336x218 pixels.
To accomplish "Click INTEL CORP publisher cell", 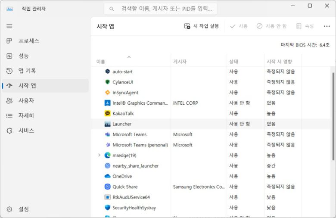I will 186,103.
